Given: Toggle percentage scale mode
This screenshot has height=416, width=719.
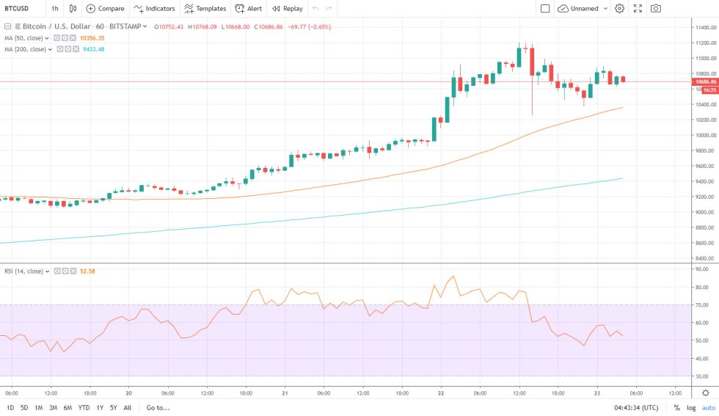Looking at the screenshot, I should (676, 407).
